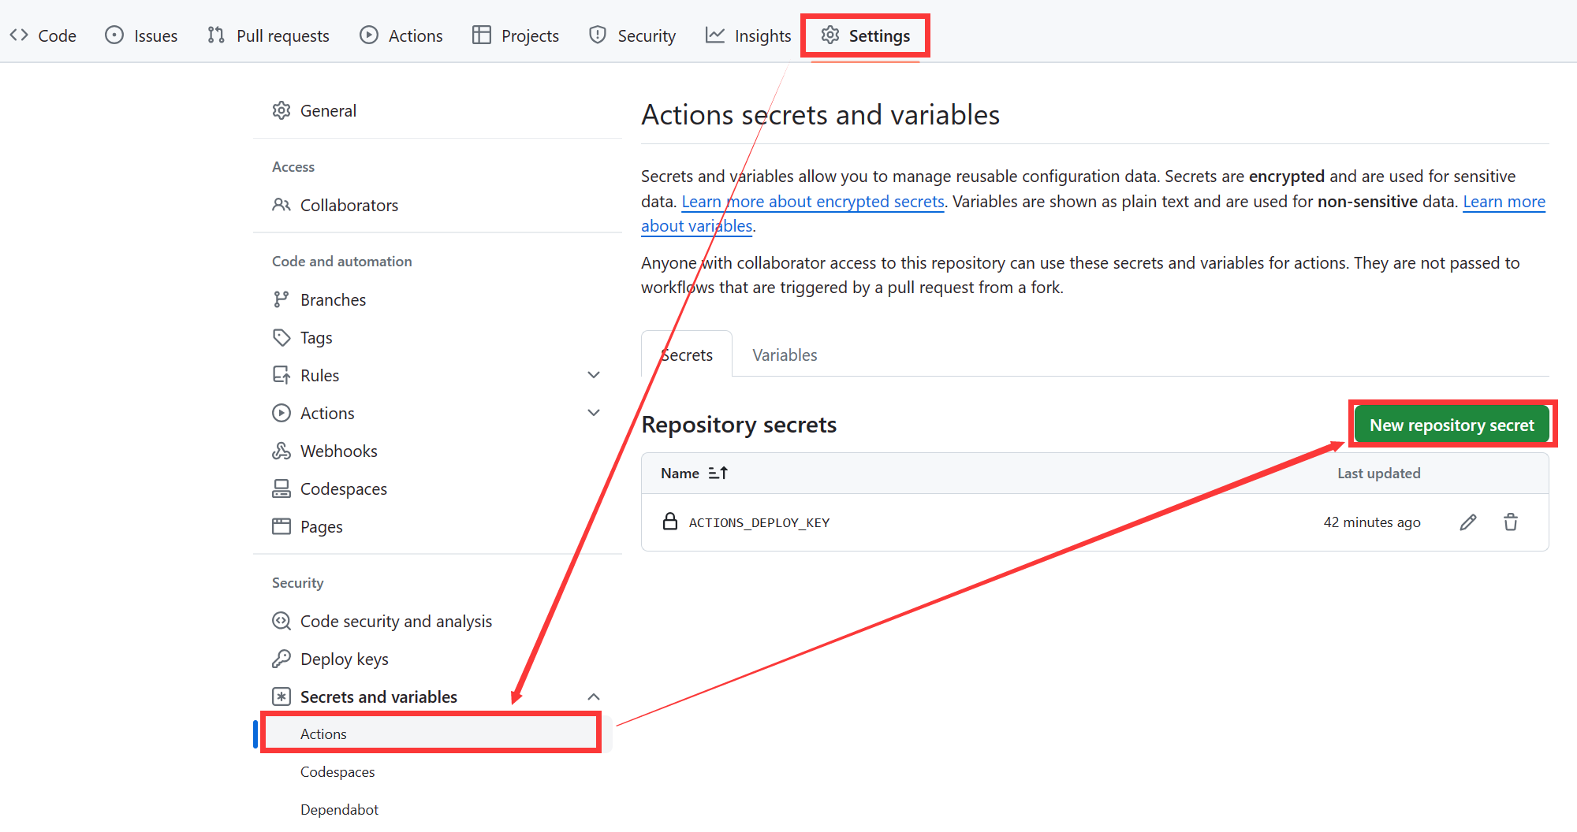
Task: Open the Branches settings page
Action: pos(333,300)
